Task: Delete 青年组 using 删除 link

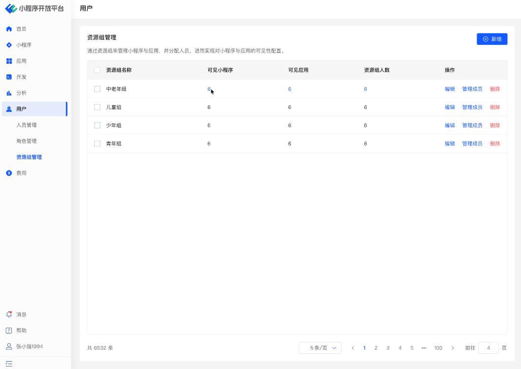Action: 495,144
